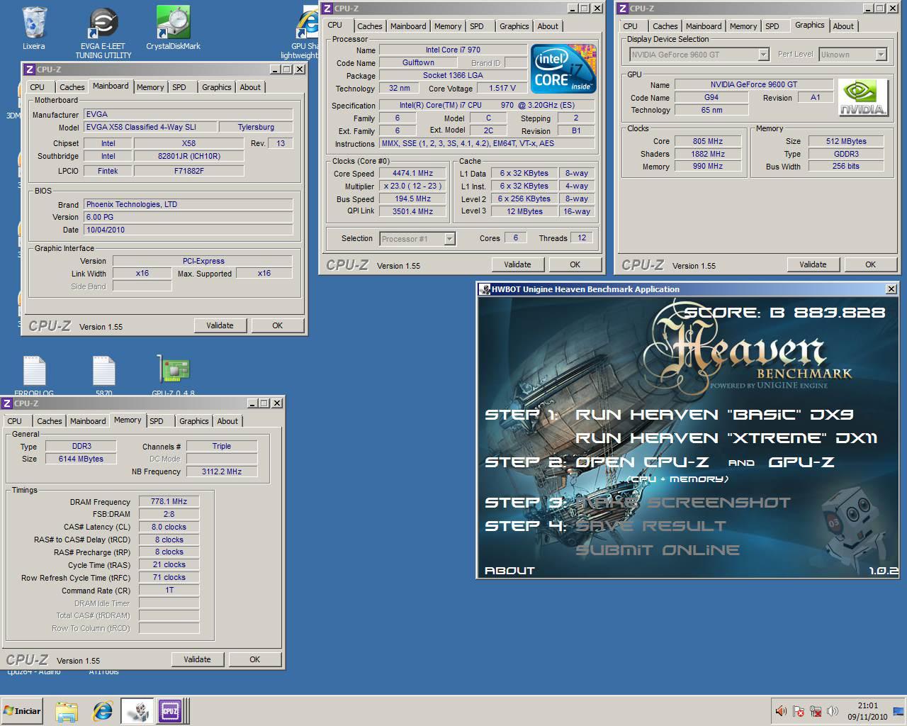Click the motherboard model EVGA X58 field
The width and height of the screenshot is (907, 726).
pyautogui.click(x=151, y=128)
